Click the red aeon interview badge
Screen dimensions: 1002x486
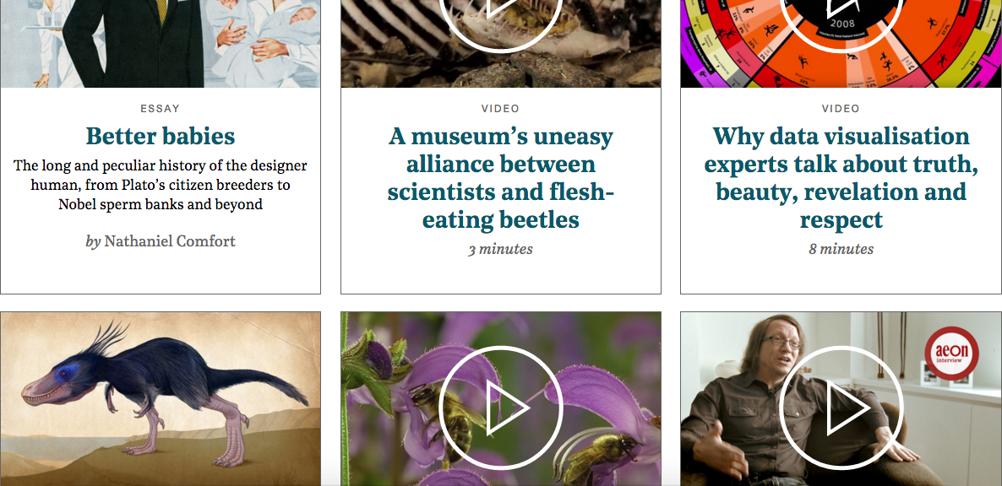[x=951, y=354]
